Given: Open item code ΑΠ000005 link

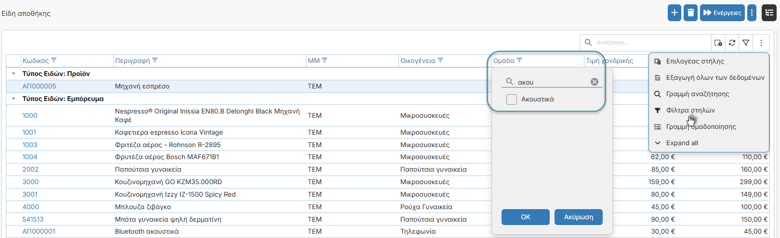Looking at the screenshot, I should coord(39,86).
